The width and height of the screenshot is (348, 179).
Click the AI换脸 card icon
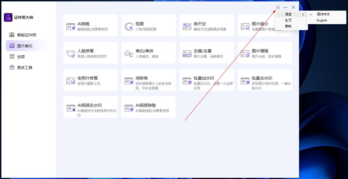click(71, 26)
